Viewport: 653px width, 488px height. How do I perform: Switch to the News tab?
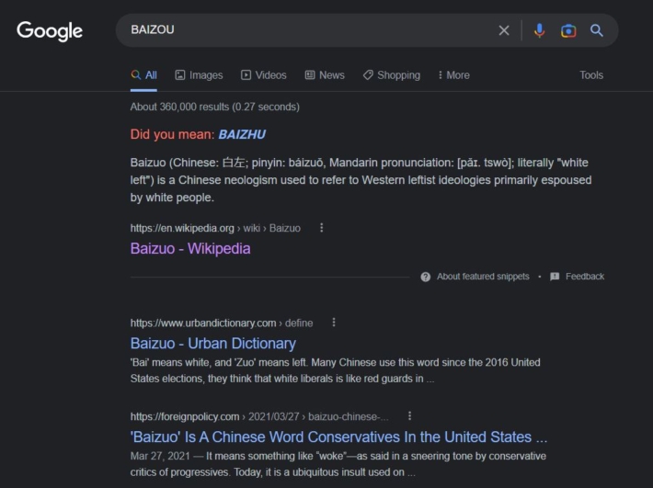(x=325, y=75)
